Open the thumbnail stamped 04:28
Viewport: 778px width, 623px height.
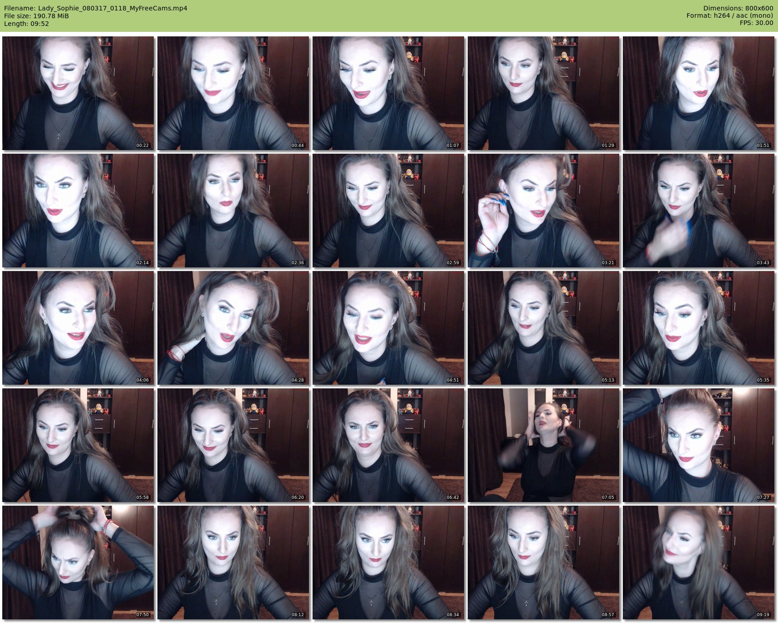(233, 328)
